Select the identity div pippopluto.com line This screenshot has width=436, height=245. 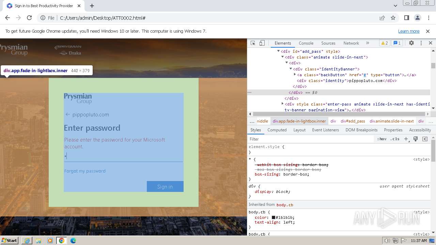tap(347, 81)
